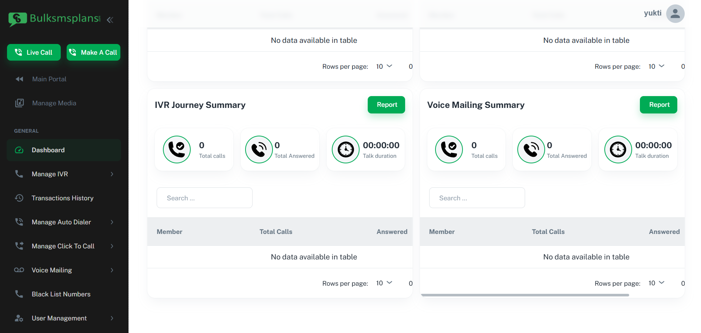Click the Manage Media icon in sidebar
The width and height of the screenshot is (701, 333).
(19, 103)
